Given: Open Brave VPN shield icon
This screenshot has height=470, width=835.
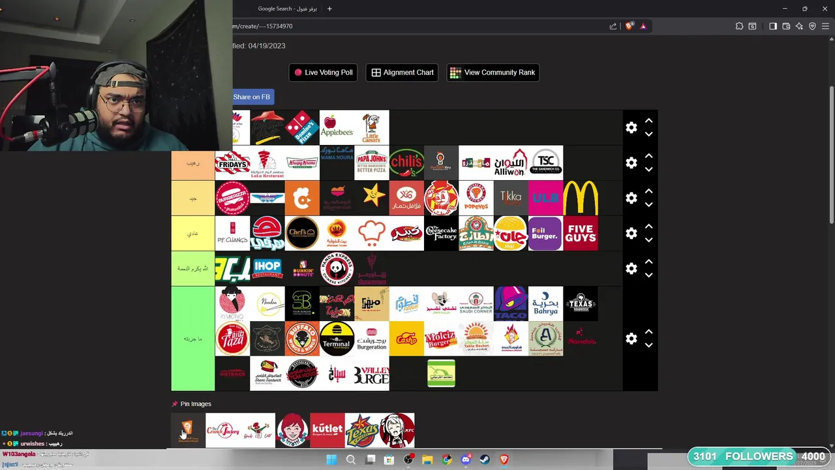Looking at the screenshot, I should (x=812, y=26).
